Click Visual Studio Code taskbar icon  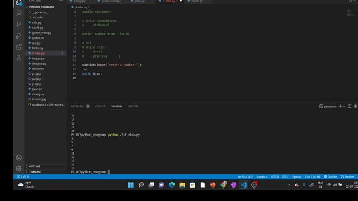[244, 185]
